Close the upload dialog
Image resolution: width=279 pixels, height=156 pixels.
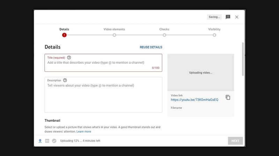[x=237, y=17]
